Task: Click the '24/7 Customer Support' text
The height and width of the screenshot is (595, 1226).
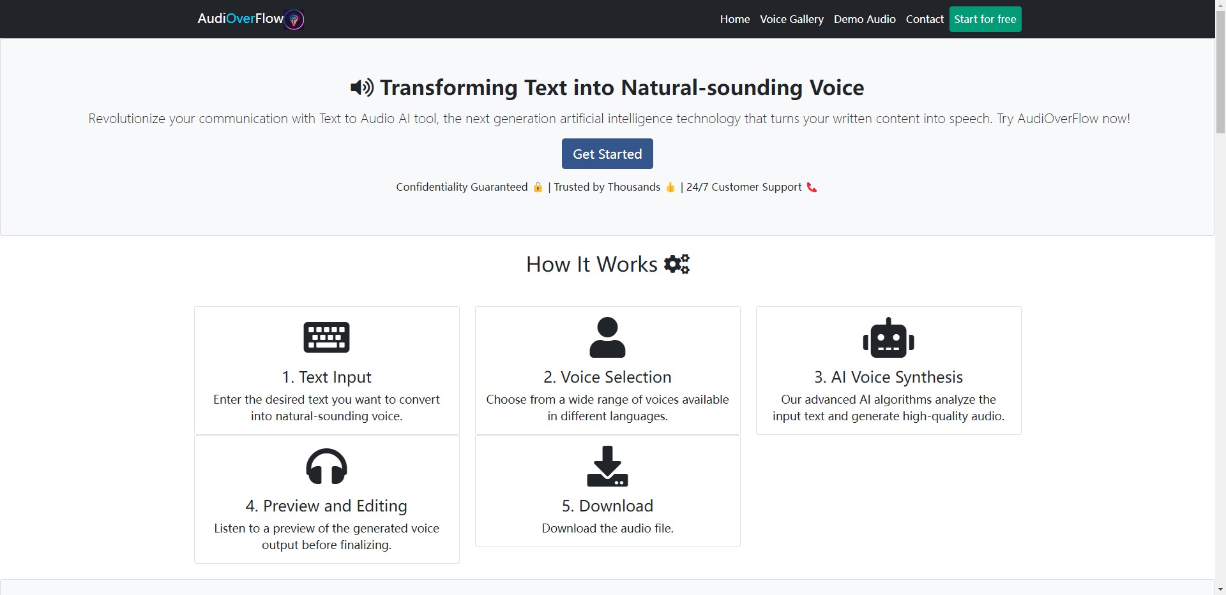Action: click(x=744, y=187)
